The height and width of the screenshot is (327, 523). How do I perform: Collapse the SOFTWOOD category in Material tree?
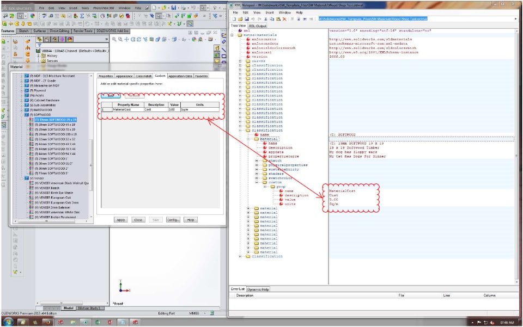(x=22, y=115)
